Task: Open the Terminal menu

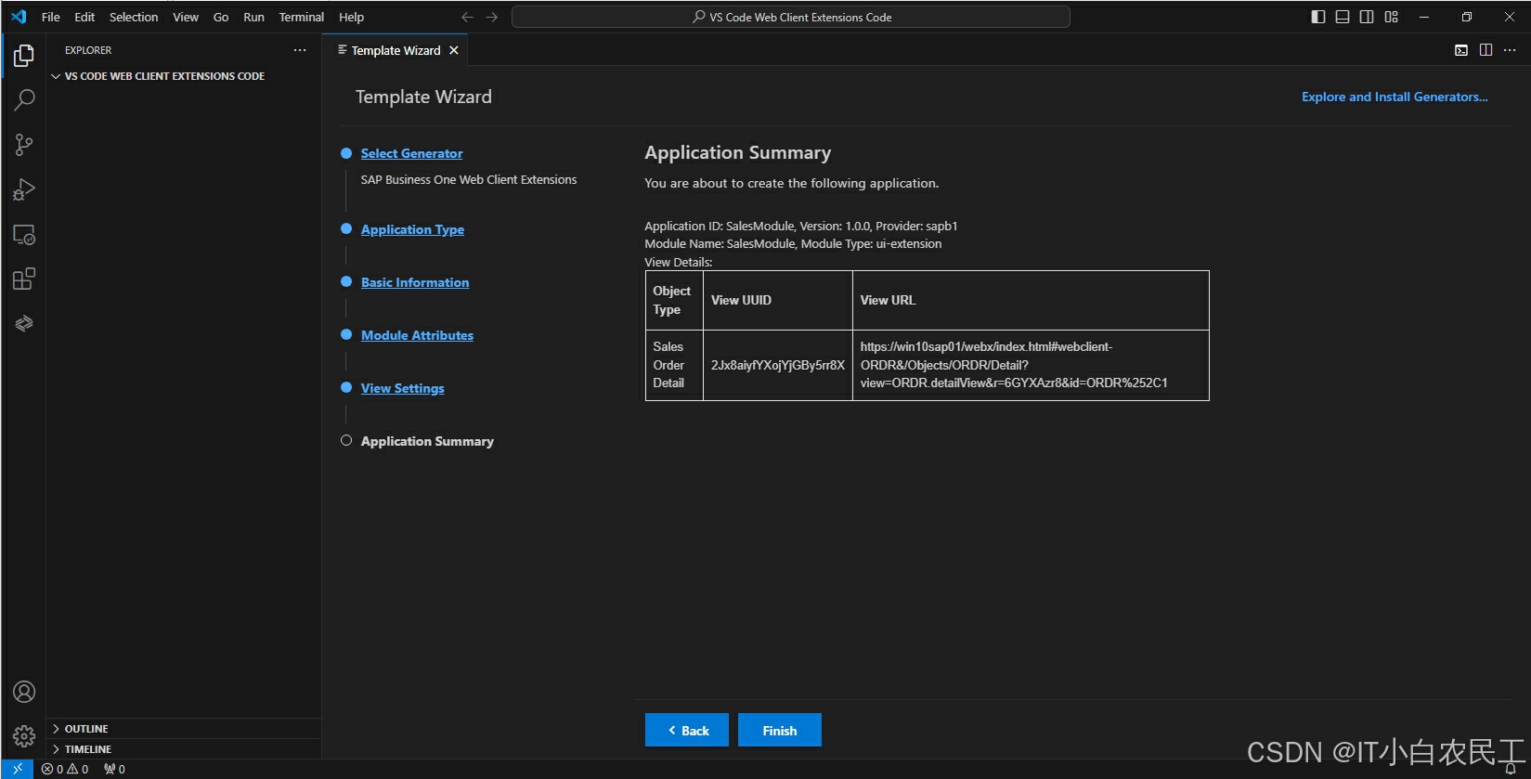Action: pos(302,17)
